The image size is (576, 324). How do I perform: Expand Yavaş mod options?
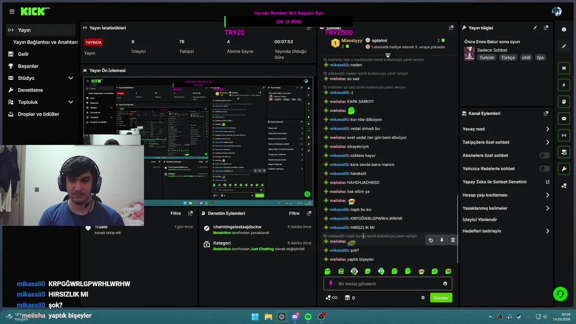point(547,129)
